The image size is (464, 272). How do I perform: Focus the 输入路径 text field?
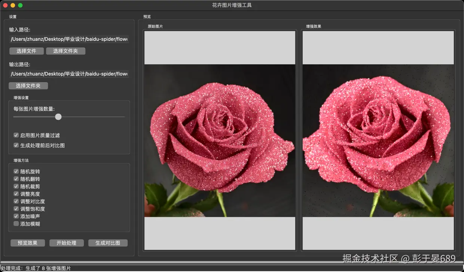69,39
